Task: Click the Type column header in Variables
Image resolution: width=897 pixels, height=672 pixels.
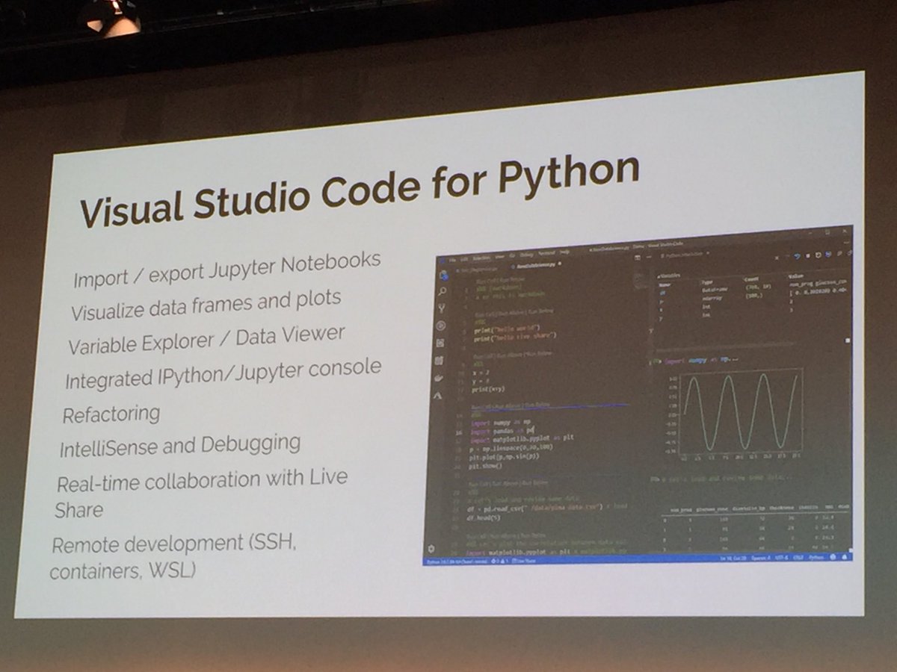Action: tap(707, 281)
